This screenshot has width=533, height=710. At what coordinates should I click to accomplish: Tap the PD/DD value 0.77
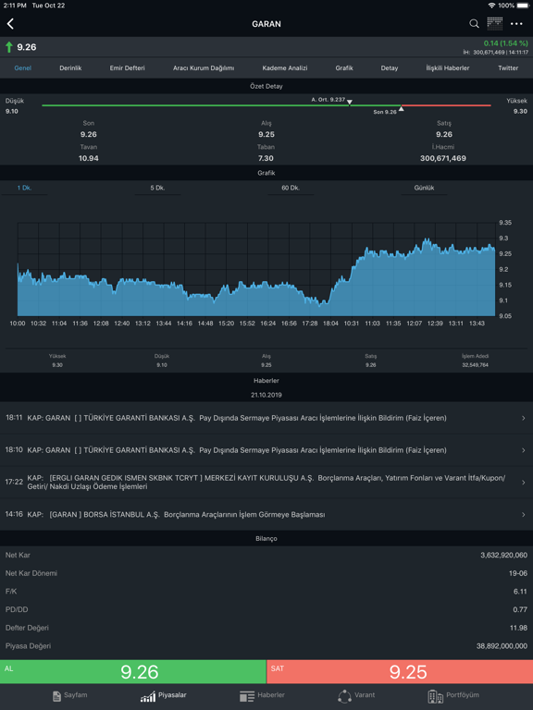click(520, 609)
